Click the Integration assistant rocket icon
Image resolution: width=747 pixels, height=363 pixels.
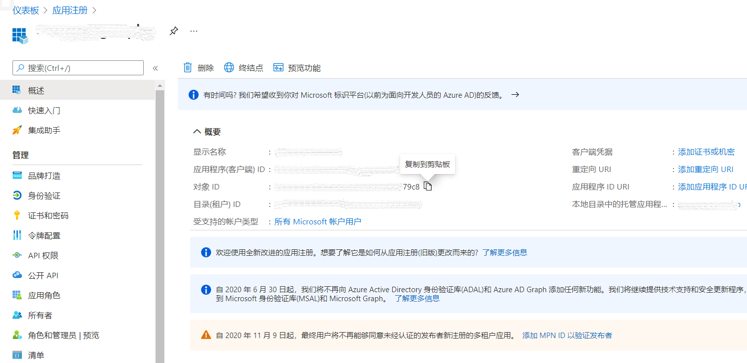(17, 130)
